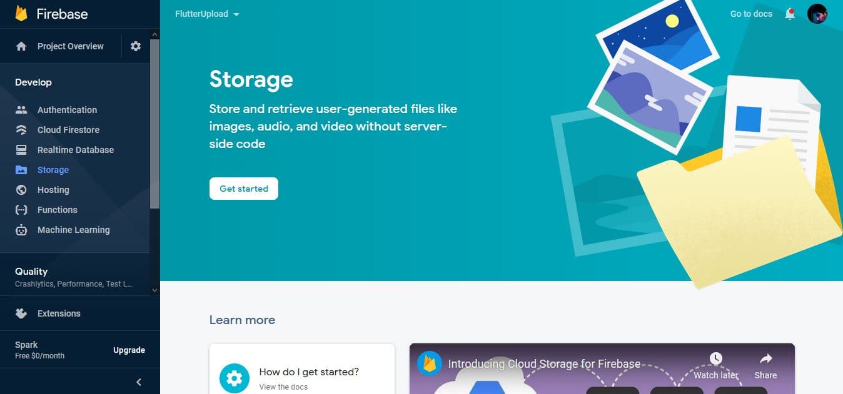Open How do I get started card

point(302,369)
